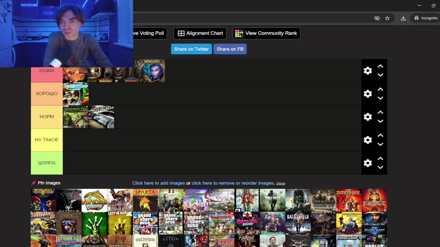The width and height of the screenshot is (440, 247).
Task: Select the НОРМ tier label
Action: coord(47,117)
